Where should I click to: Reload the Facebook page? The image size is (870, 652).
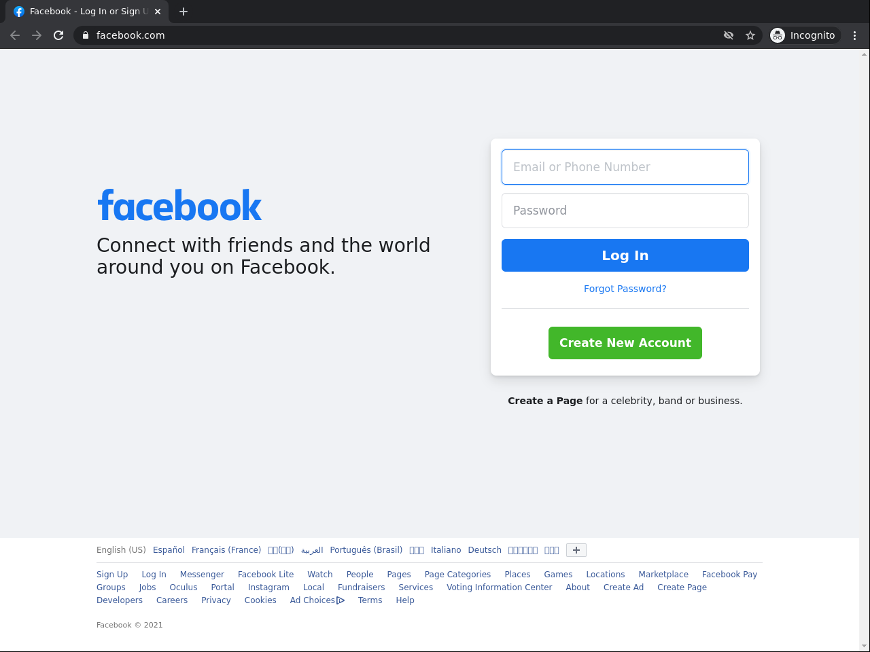click(x=58, y=35)
